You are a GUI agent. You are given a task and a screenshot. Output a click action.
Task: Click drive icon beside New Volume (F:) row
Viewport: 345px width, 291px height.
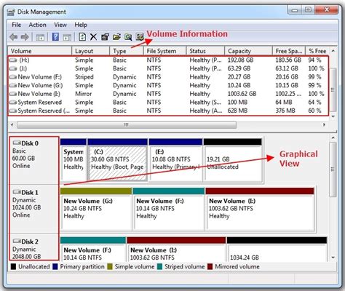point(13,77)
